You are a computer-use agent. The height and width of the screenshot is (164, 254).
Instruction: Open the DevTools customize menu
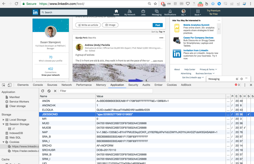245,85
